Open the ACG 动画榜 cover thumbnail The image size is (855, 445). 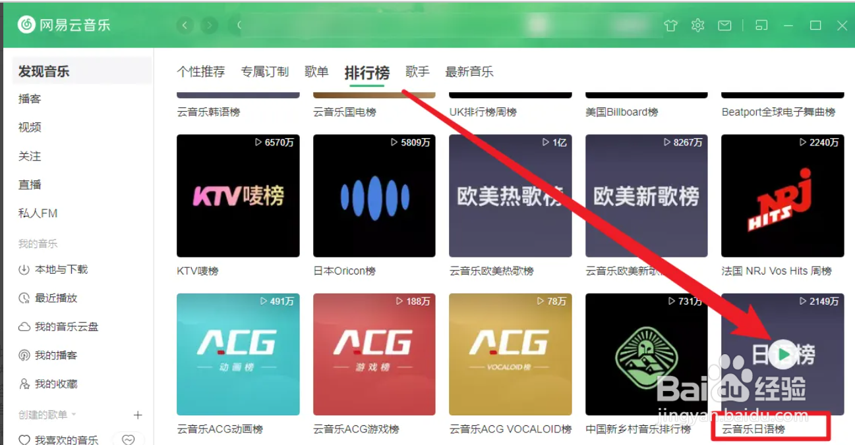pyautogui.click(x=238, y=354)
